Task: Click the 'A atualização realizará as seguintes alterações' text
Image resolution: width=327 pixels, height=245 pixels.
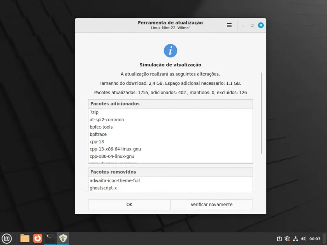Action: coord(171,74)
